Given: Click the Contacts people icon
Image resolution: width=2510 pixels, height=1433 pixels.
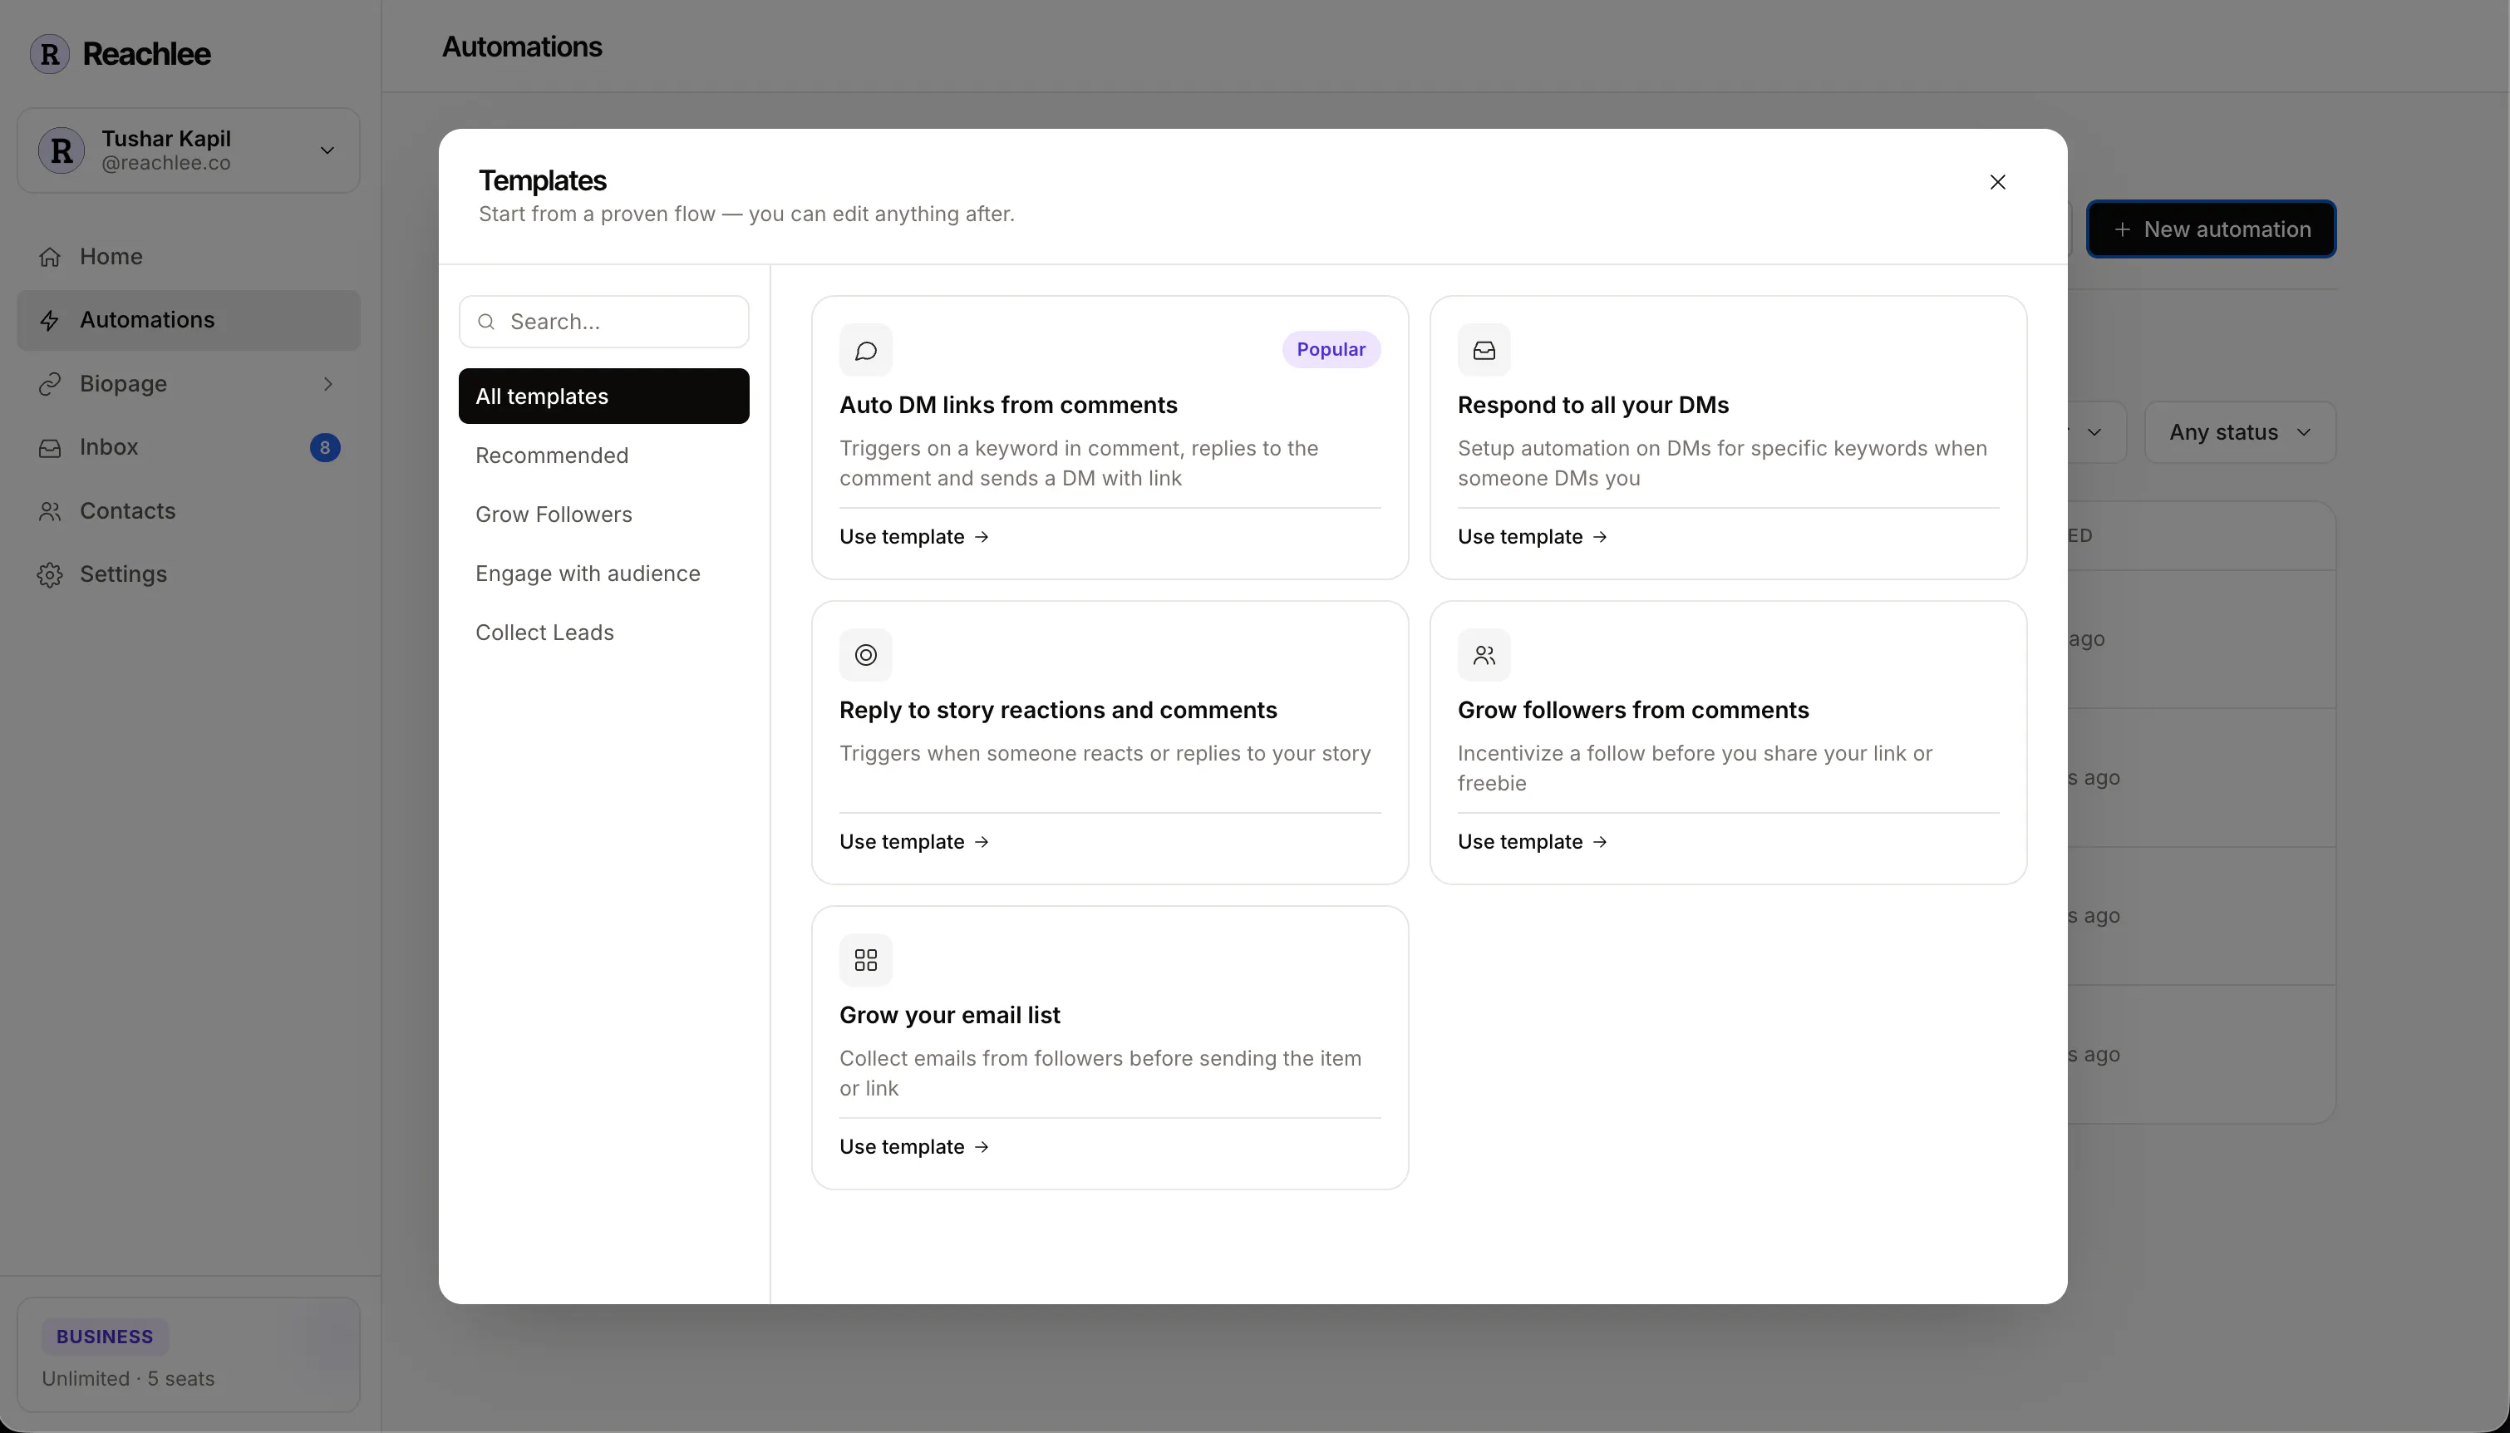Looking at the screenshot, I should click(x=50, y=511).
